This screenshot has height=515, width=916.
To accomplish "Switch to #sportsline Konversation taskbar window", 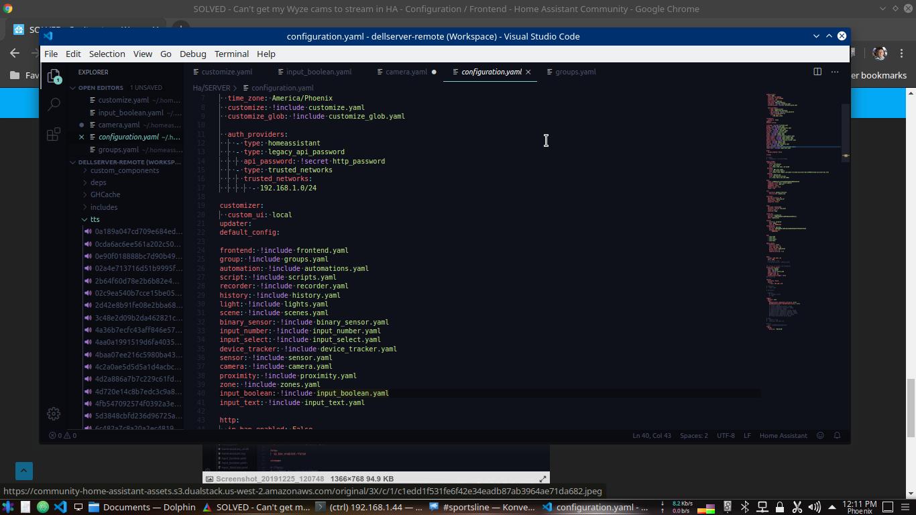I will [480, 507].
